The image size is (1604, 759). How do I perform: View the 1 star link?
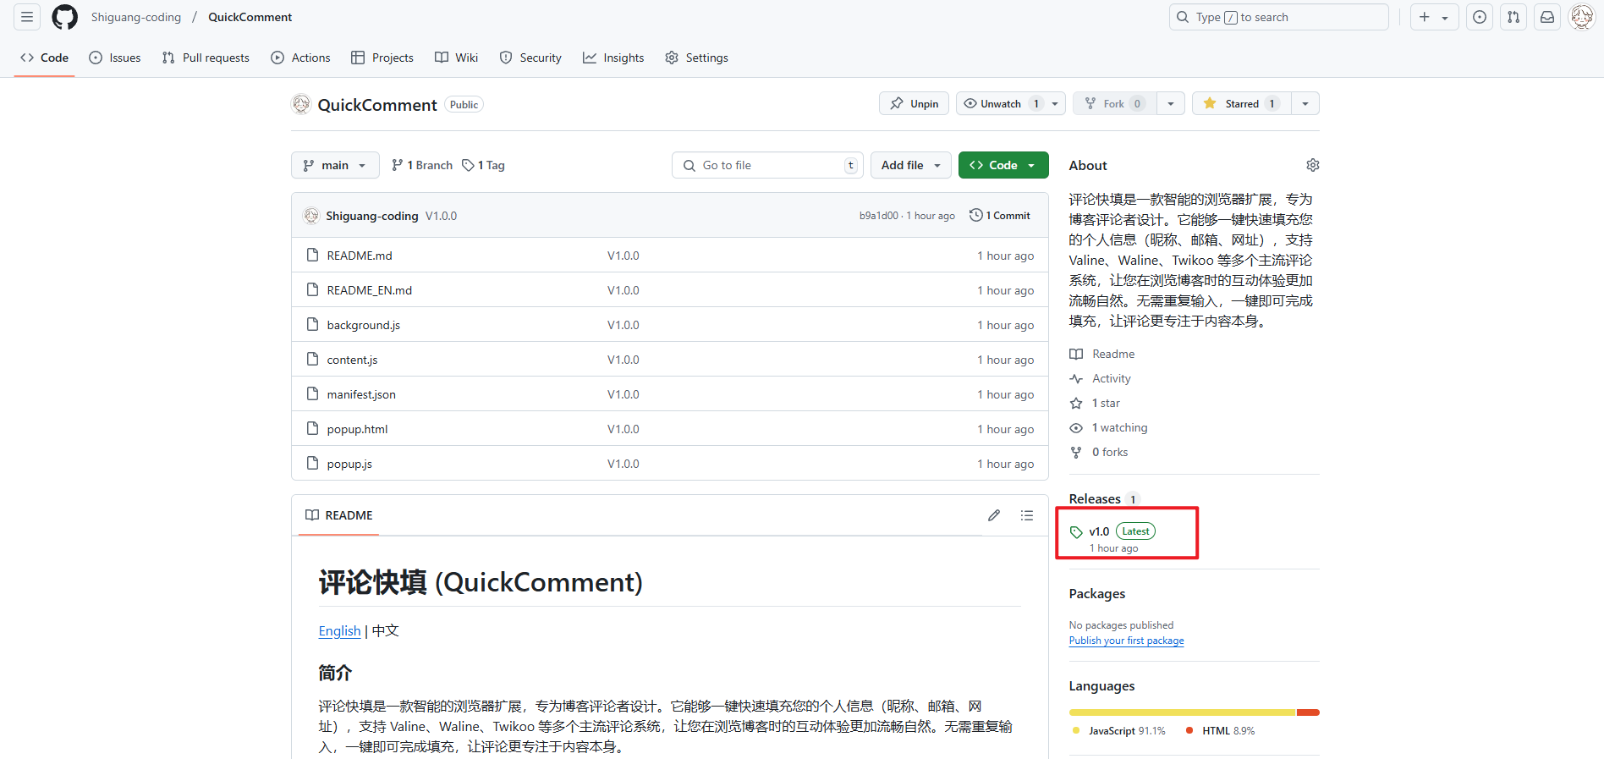pyautogui.click(x=1095, y=403)
